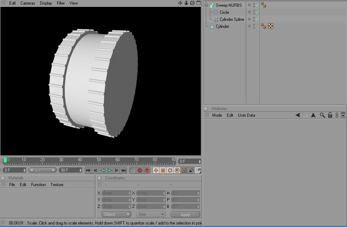Collapse the Sweep NURBS tree node
The width and height of the screenshot is (347, 227).
point(206,5)
